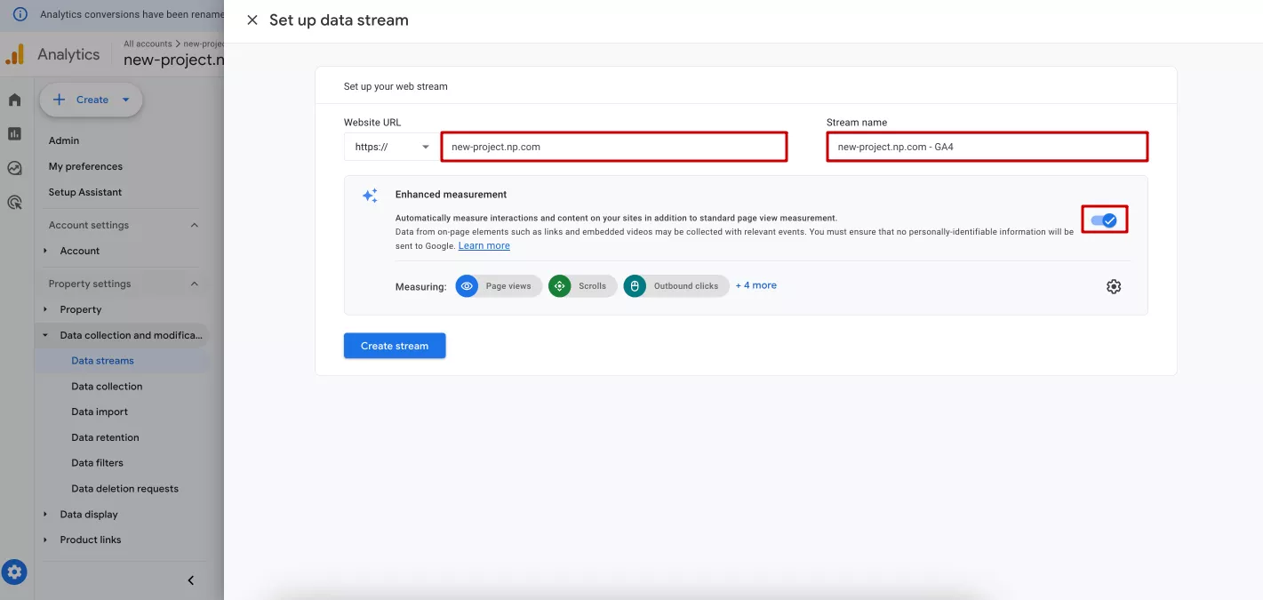The width and height of the screenshot is (1263, 600).
Task: Collapse the Property settings section
Action: pyautogui.click(x=195, y=284)
